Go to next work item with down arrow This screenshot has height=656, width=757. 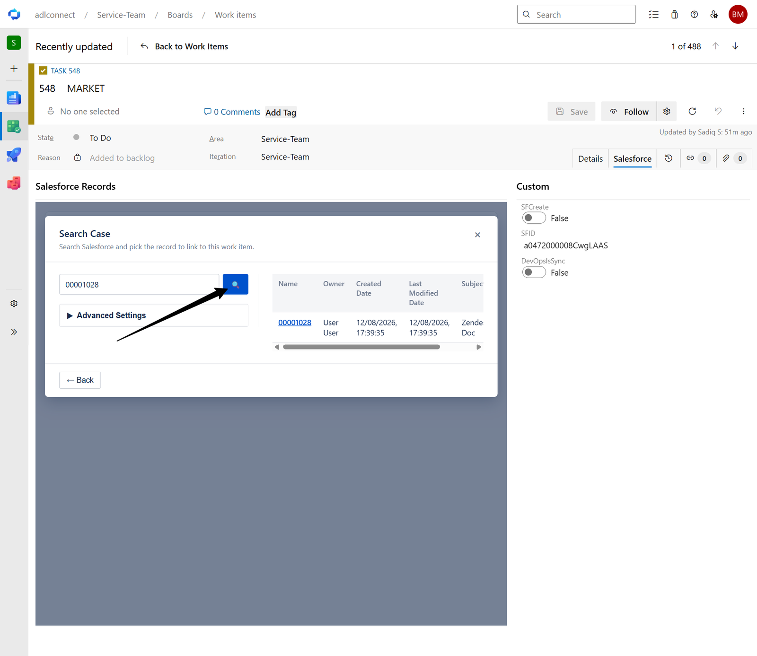pyautogui.click(x=735, y=46)
